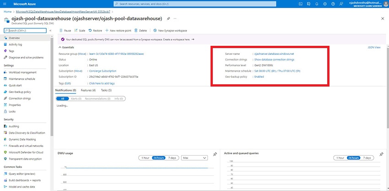
Task: Open the JSON View link
Action: [374, 48]
